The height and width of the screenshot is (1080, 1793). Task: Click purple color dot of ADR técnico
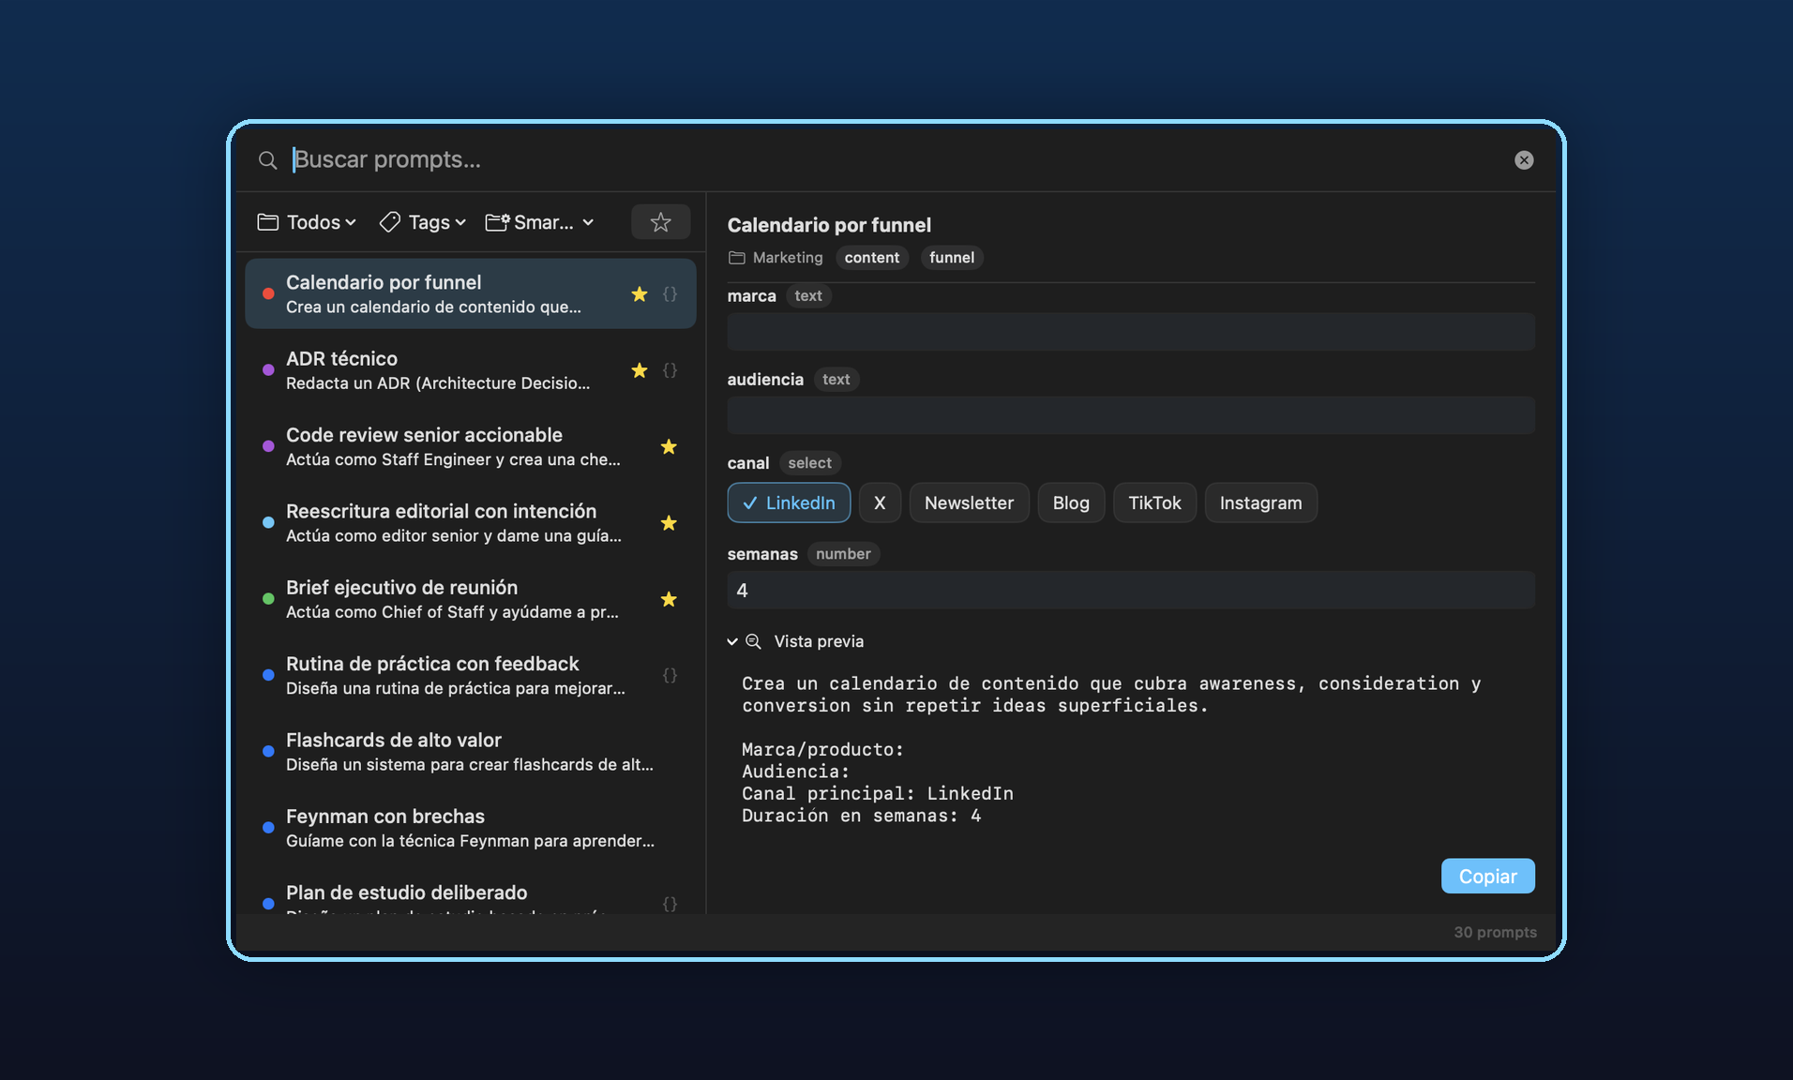point(268,370)
